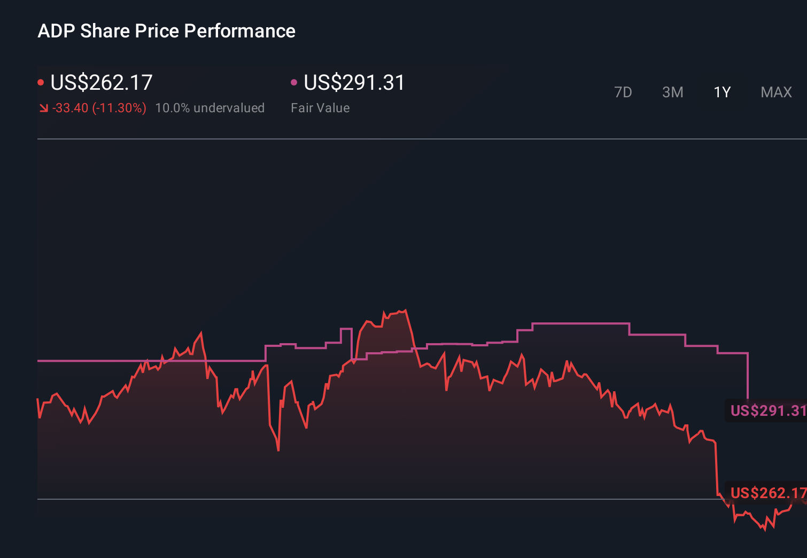This screenshot has height=558, width=807.
Task: Click the red downward arrow indicator
Action: [43, 108]
